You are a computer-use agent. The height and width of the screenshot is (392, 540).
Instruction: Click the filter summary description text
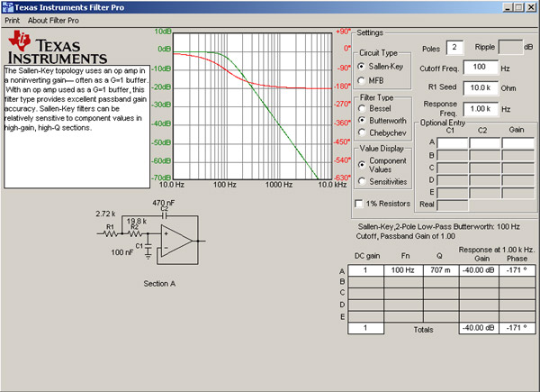coord(439,232)
